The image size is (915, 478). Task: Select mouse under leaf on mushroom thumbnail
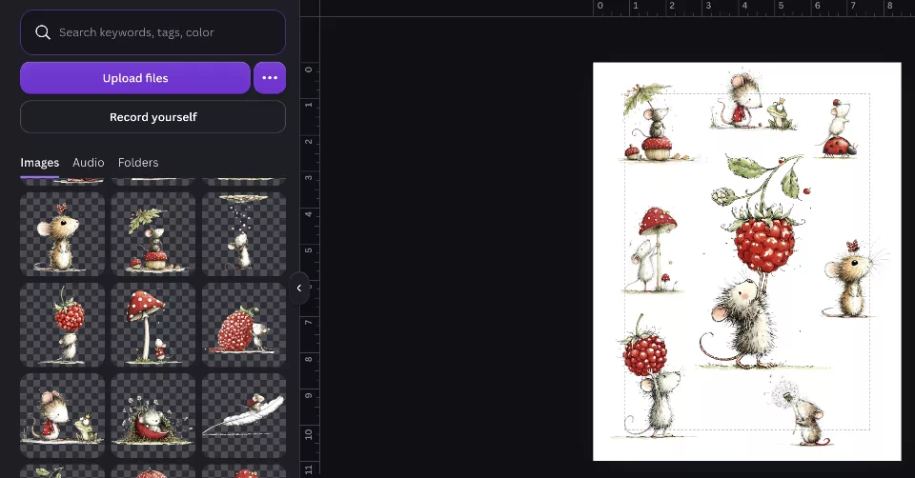(x=152, y=234)
